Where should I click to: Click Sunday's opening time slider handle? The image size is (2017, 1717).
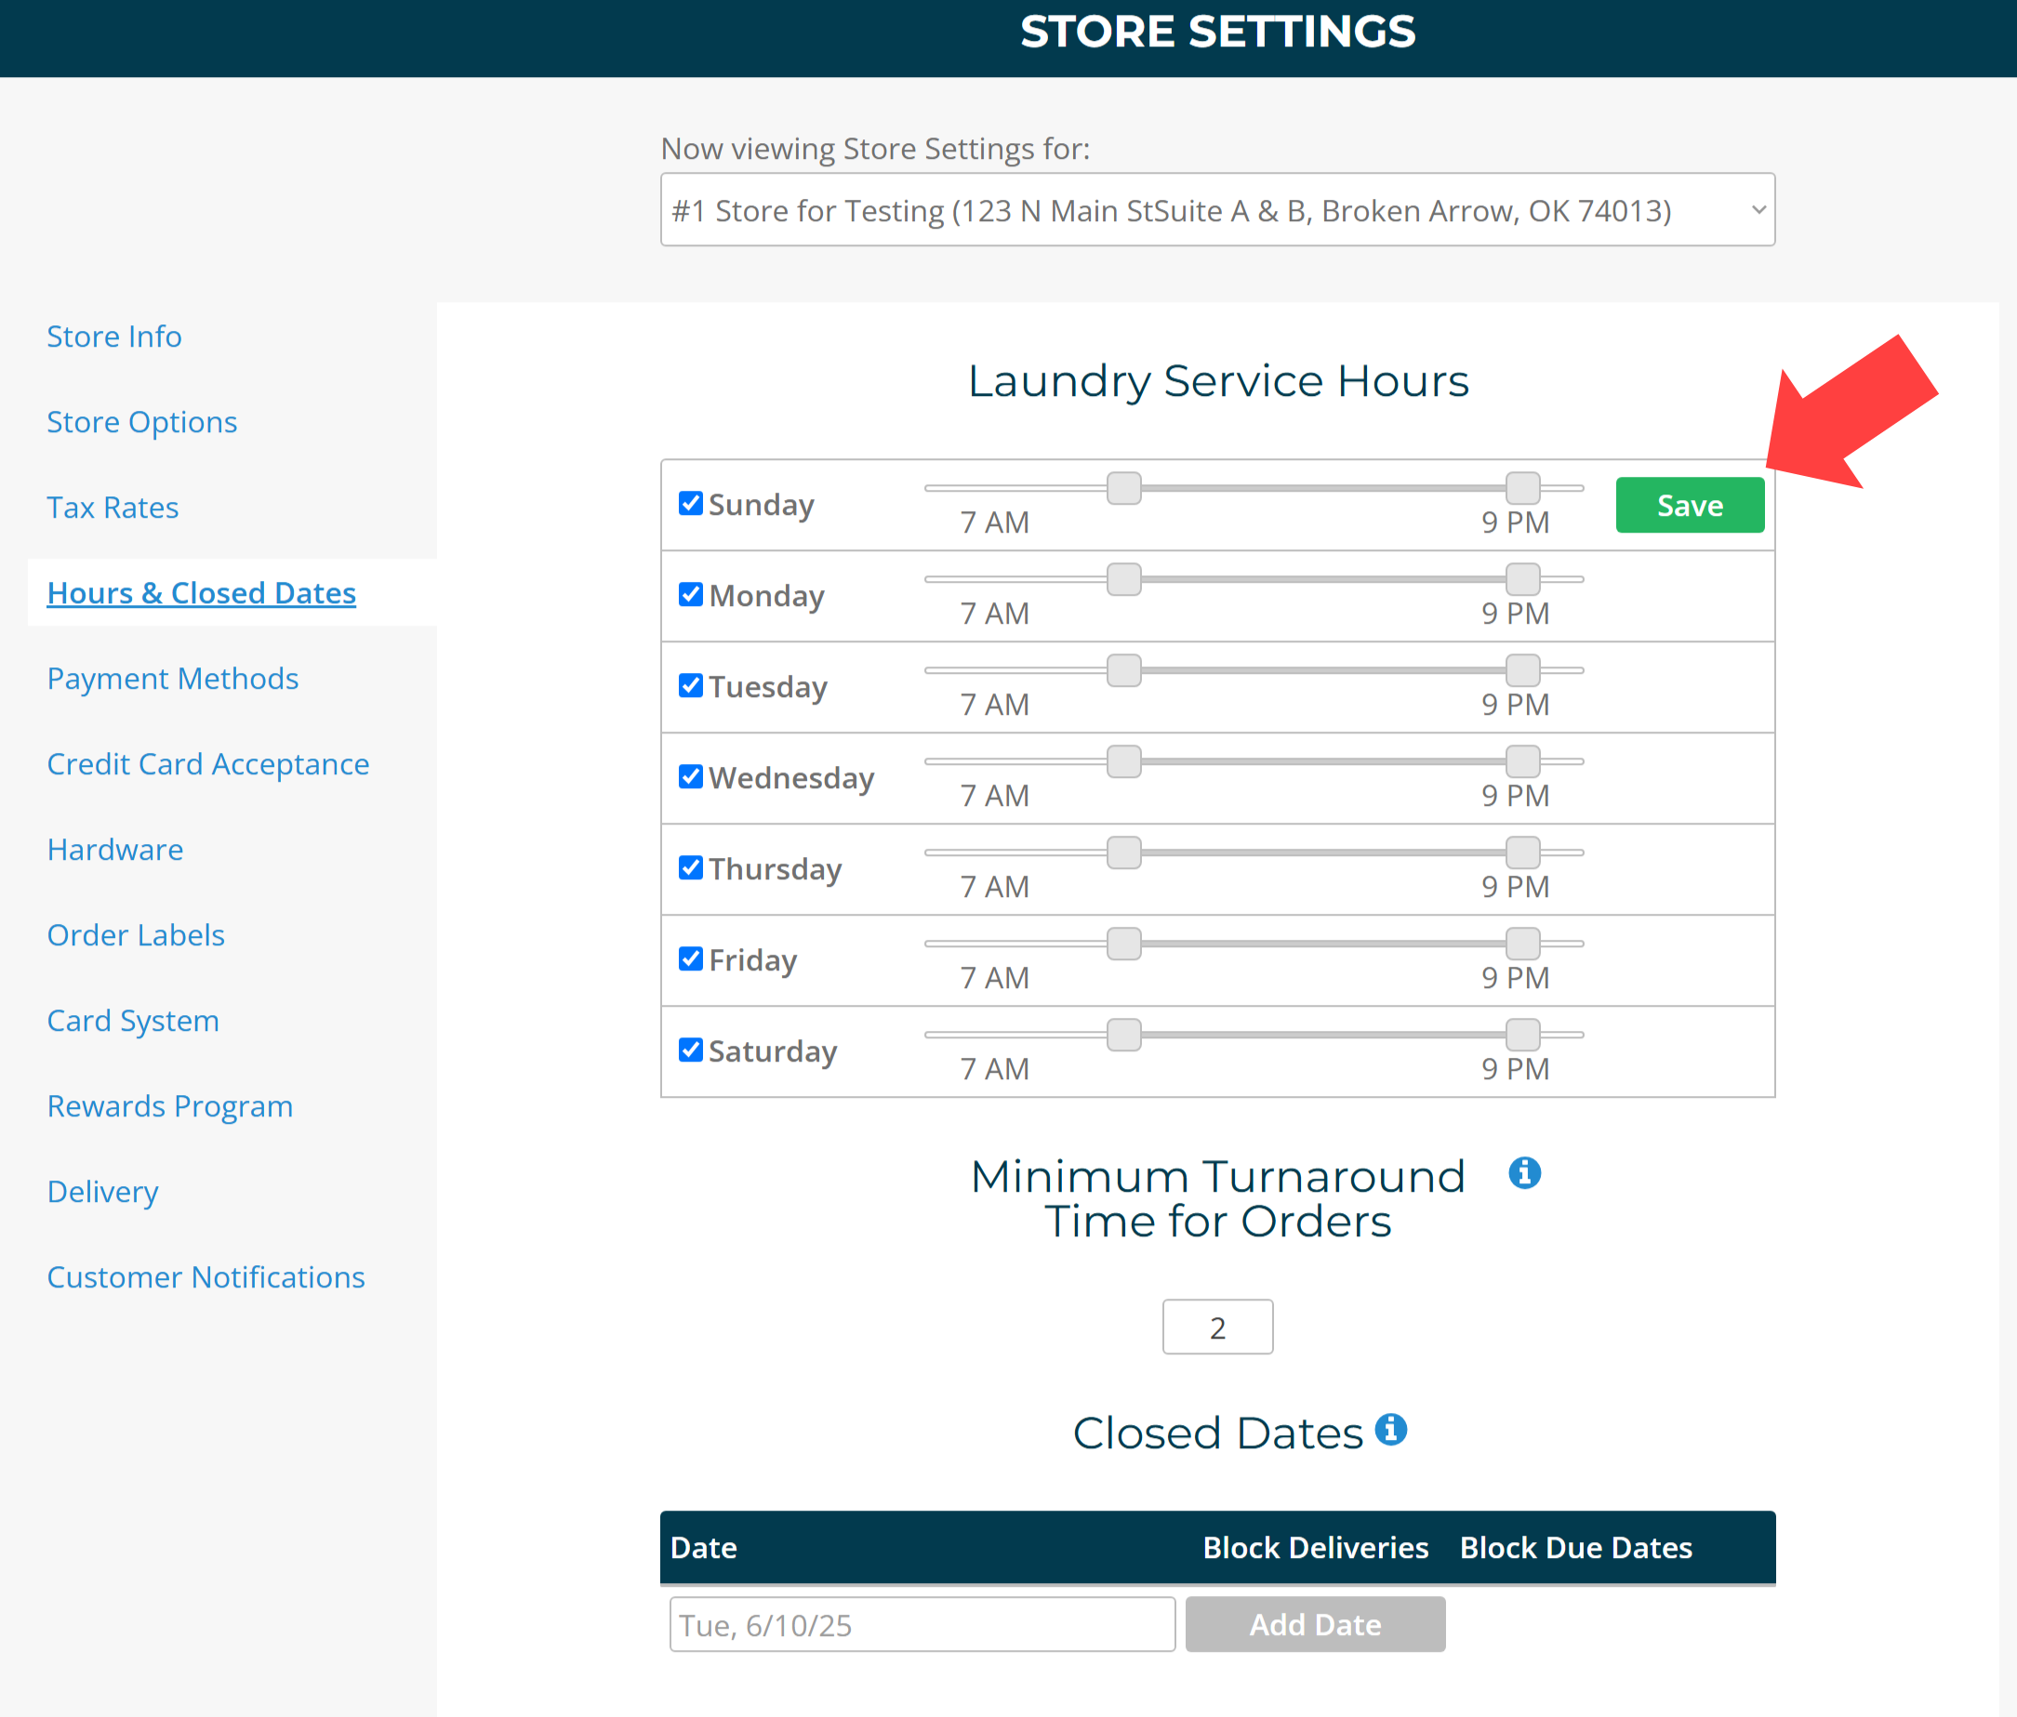pos(1123,488)
